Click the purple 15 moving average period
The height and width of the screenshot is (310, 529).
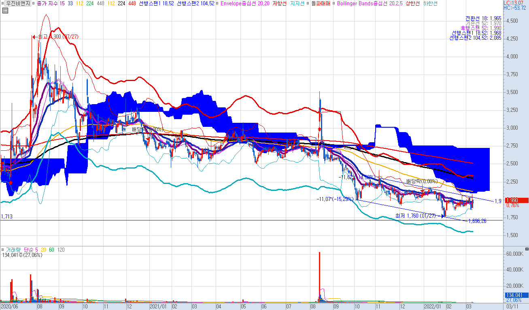point(62,3)
